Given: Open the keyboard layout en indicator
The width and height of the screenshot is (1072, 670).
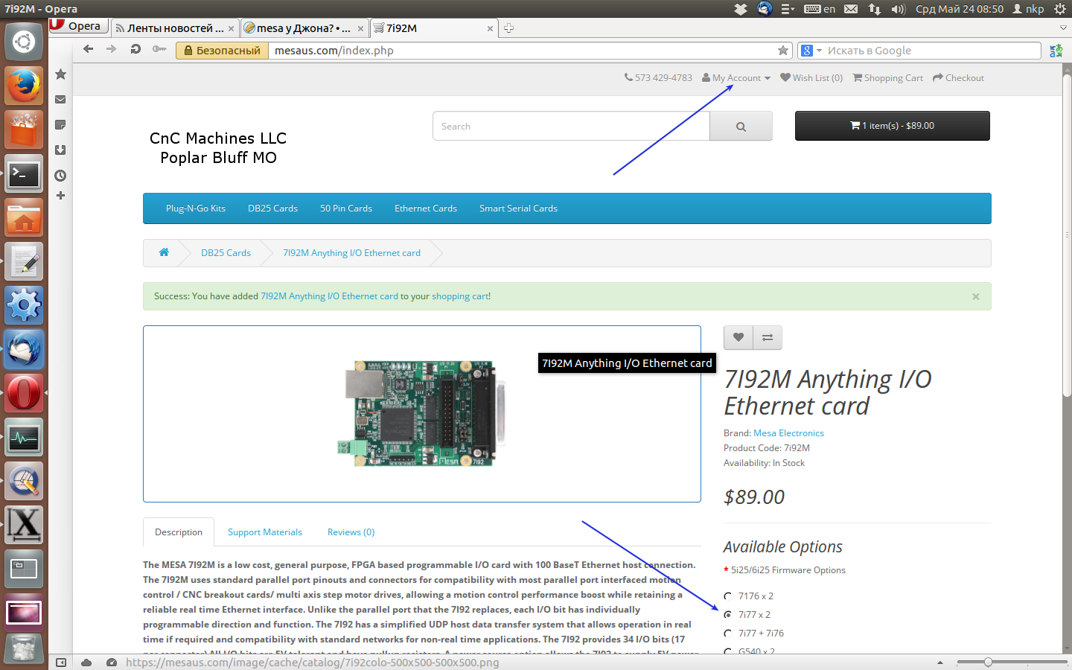Looking at the screenshot, I should point(820,9).
